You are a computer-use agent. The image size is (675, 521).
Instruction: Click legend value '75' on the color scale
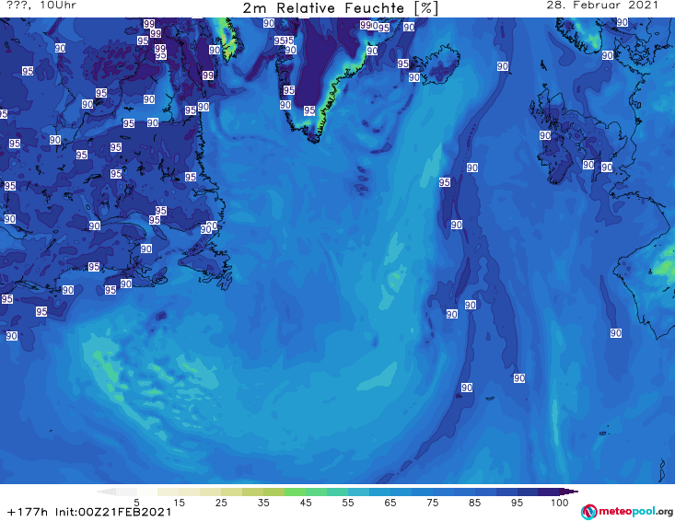click(x=432, y=503)
